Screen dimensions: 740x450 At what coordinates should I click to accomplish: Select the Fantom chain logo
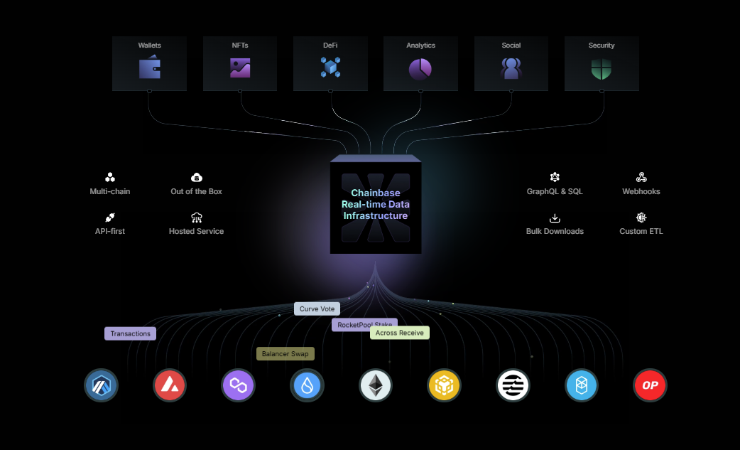(582, 385)
